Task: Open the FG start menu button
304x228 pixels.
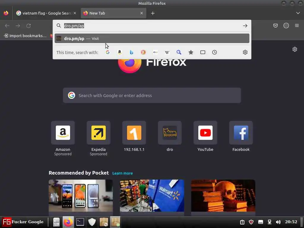Action: pos(23,222)
